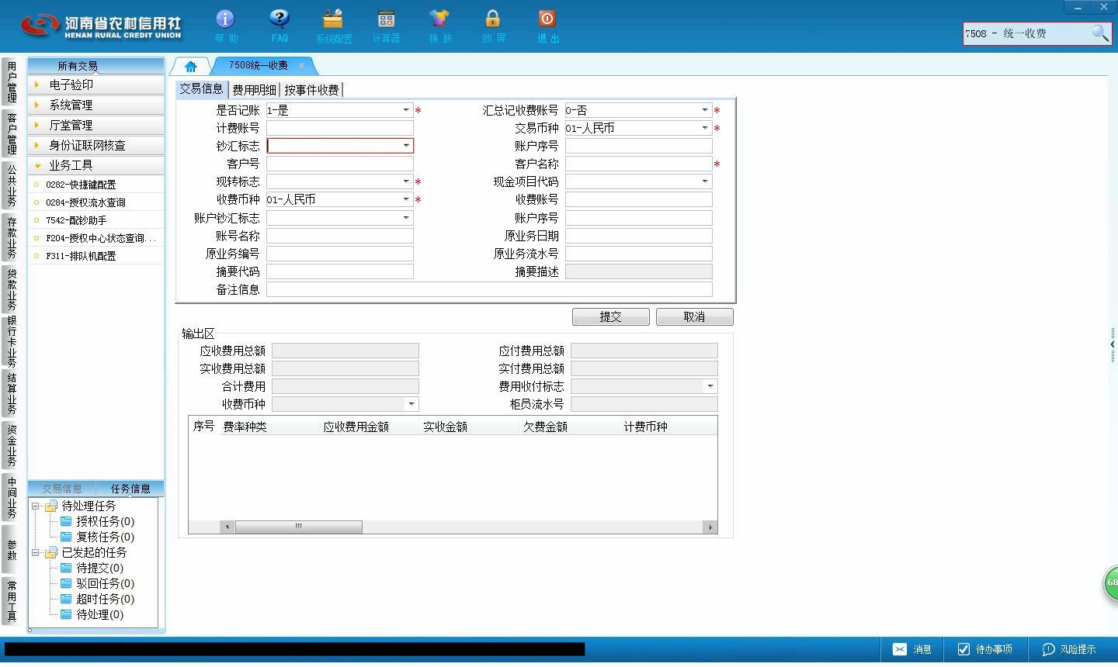Click the search magnifier icon
Image resolution: width=1118 pixels, height=667 pixels.
[x=1100, y=33]
